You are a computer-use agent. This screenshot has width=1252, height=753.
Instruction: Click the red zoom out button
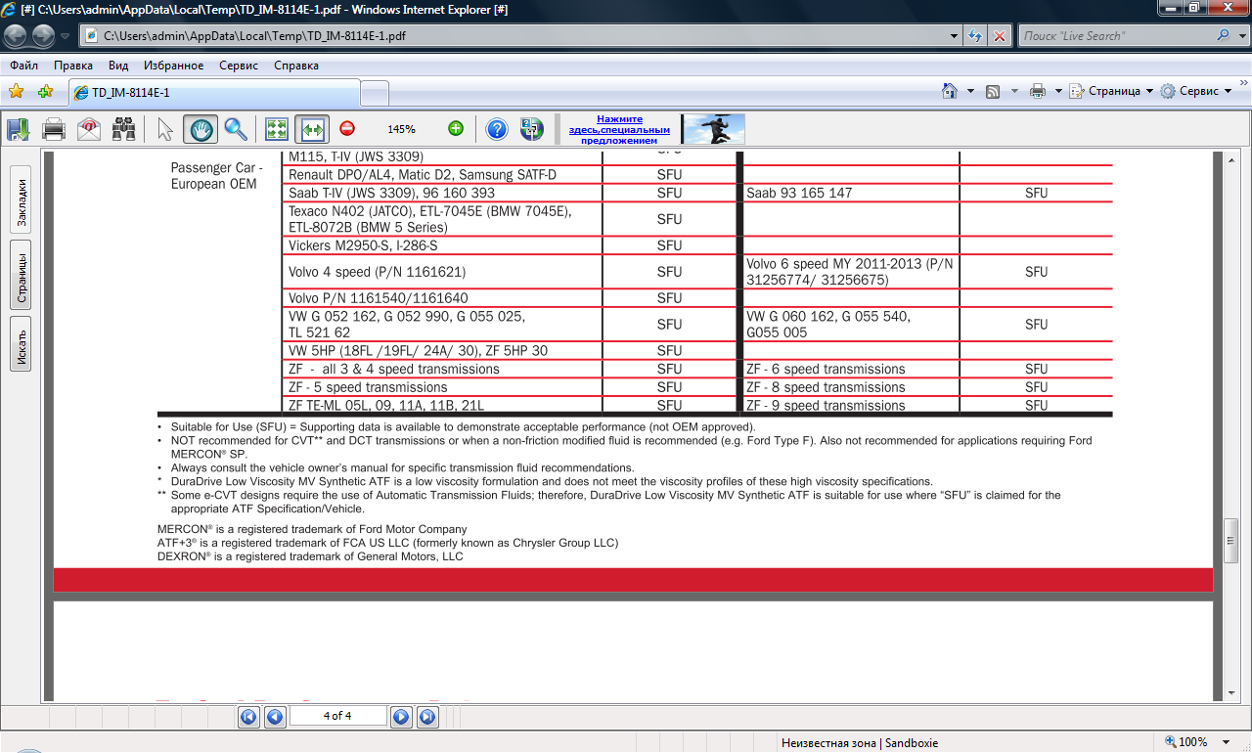(x=347, y=128)
